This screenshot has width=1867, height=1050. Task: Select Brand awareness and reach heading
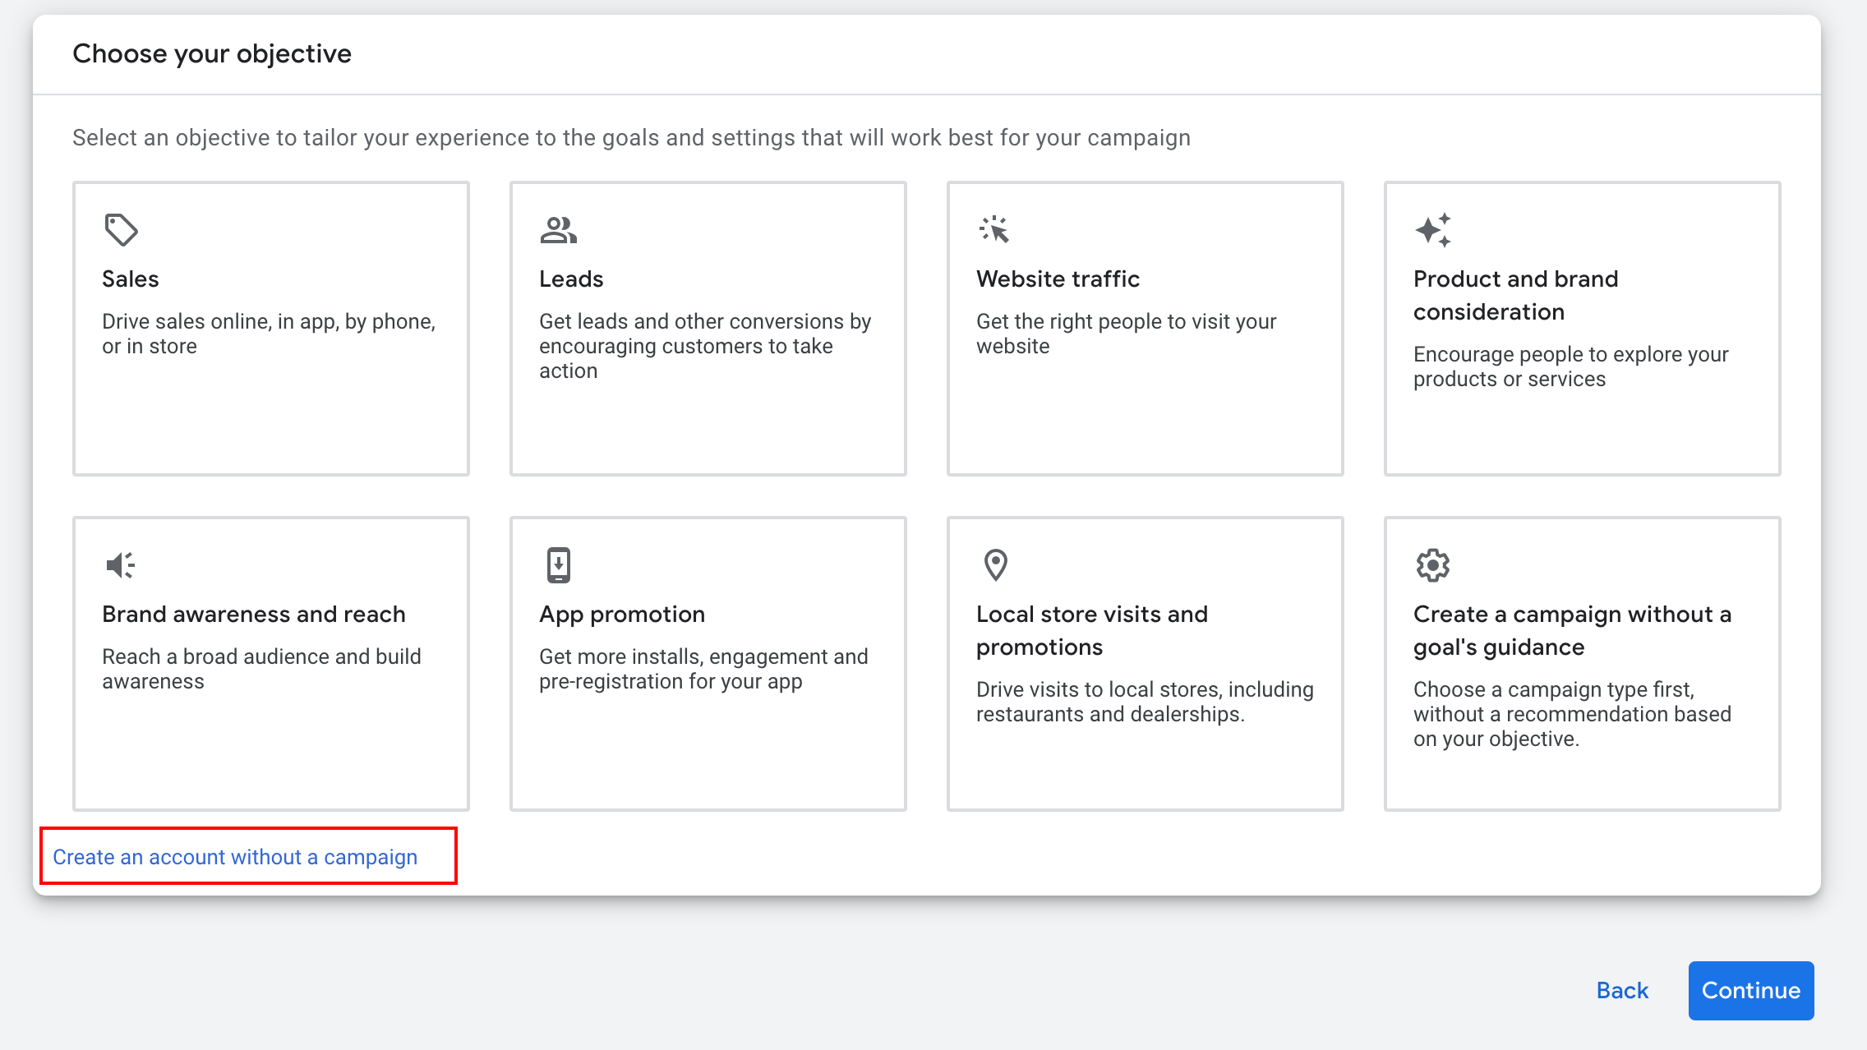click(253, 615)
